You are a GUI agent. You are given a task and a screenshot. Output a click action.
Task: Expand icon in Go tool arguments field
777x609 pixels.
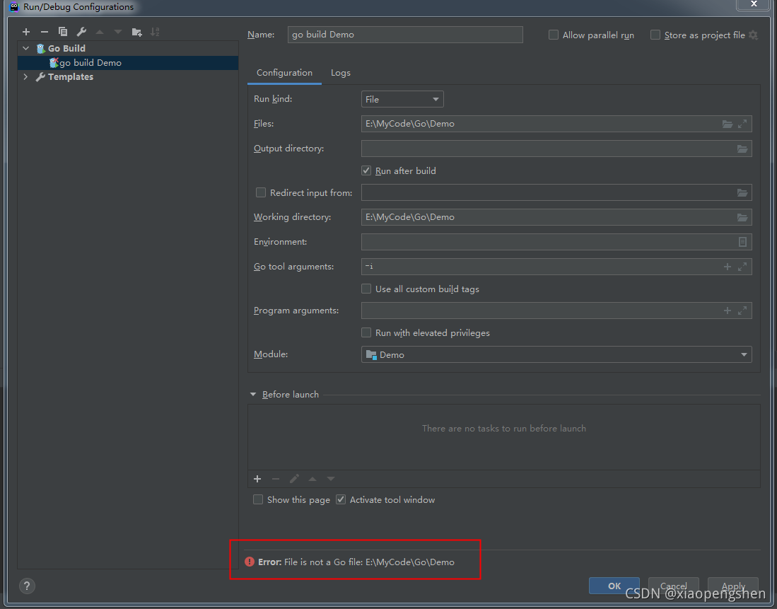coord(742,267)
